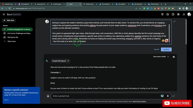This screenshot has width=193, height=108.
Task: Click the page vertical scrollbar
Action: [186, 32]
